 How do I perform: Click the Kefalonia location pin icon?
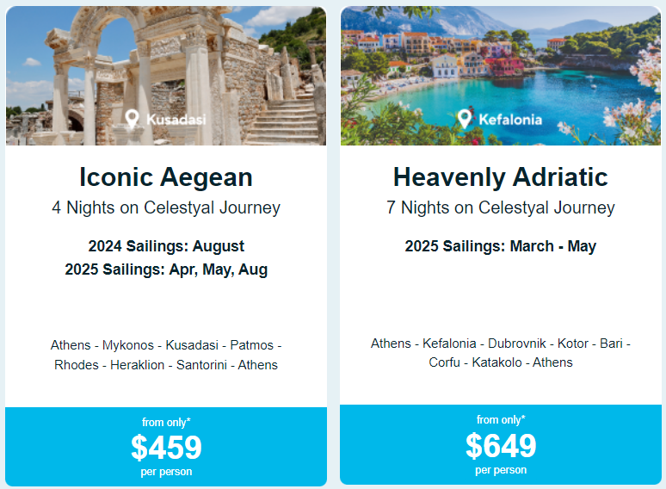coord(465,119)
